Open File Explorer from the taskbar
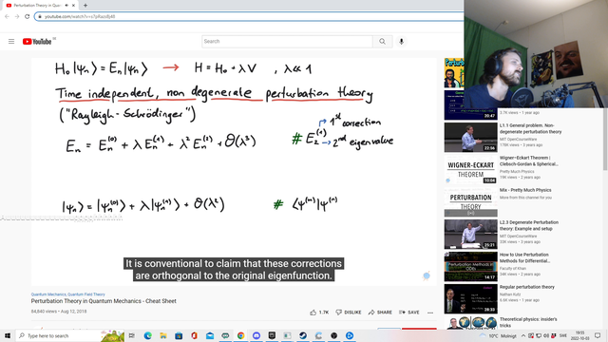 tap(163, 335)
